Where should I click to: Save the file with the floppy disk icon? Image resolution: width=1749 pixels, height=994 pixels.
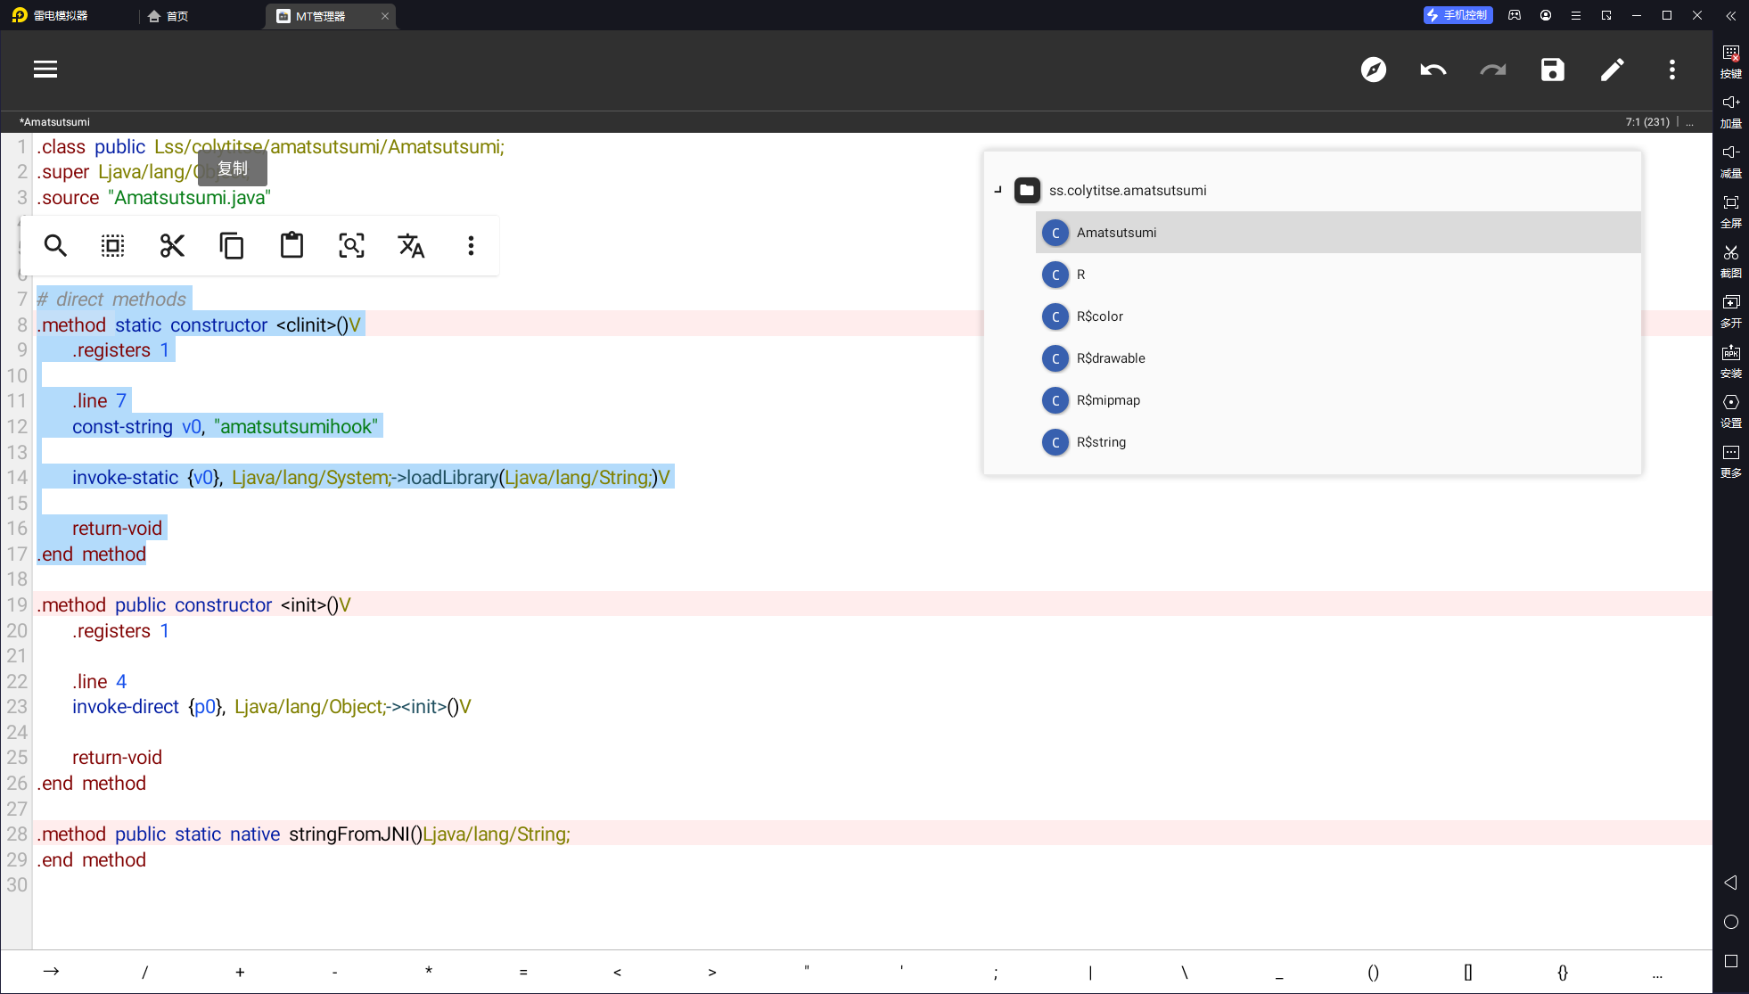pyautogui.click(x=1552, y=70)
